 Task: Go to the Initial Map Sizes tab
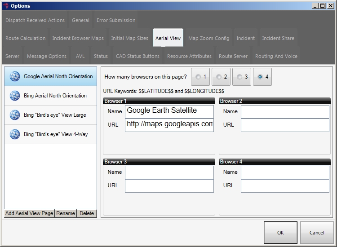pos(129,38)
